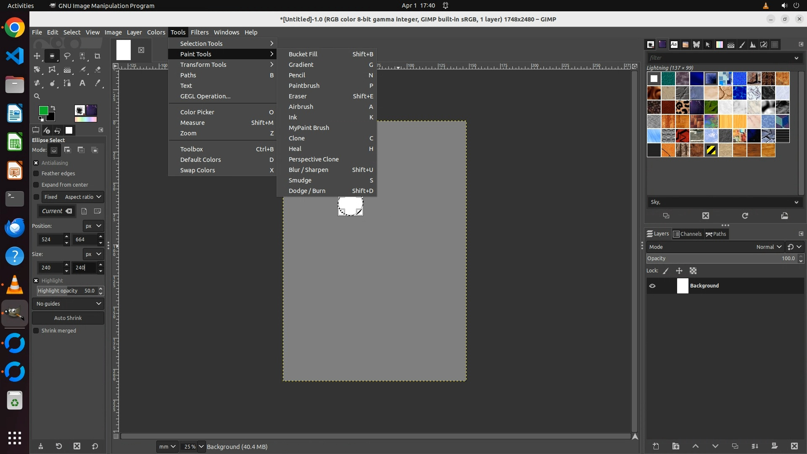Open the layer Mode Normal dropdown
Viewport: 807px width, 454px height.
point(768,247)
